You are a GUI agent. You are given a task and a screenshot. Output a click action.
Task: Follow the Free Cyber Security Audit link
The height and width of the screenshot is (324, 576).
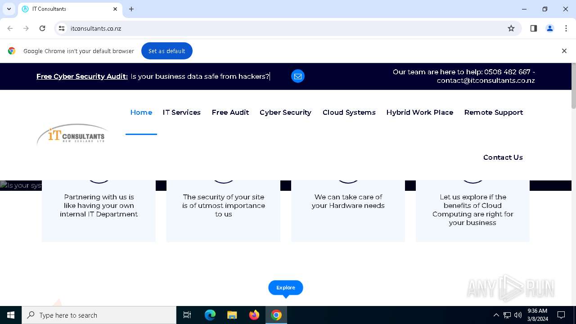click(x=82, y=76)
